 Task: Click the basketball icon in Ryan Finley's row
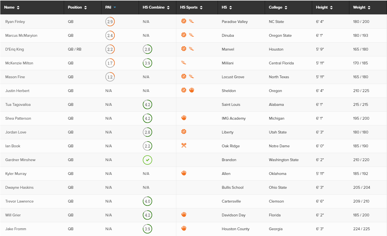(x=184, y=21)
